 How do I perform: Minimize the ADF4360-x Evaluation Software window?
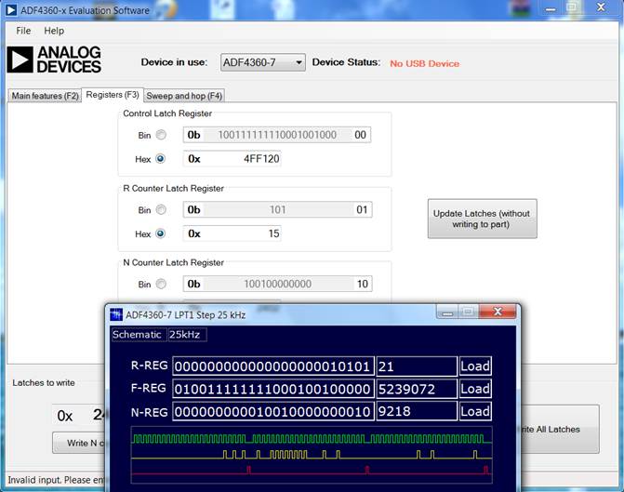point(551,8)
